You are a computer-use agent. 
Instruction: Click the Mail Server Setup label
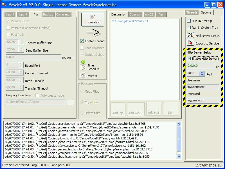pos(207,36)
